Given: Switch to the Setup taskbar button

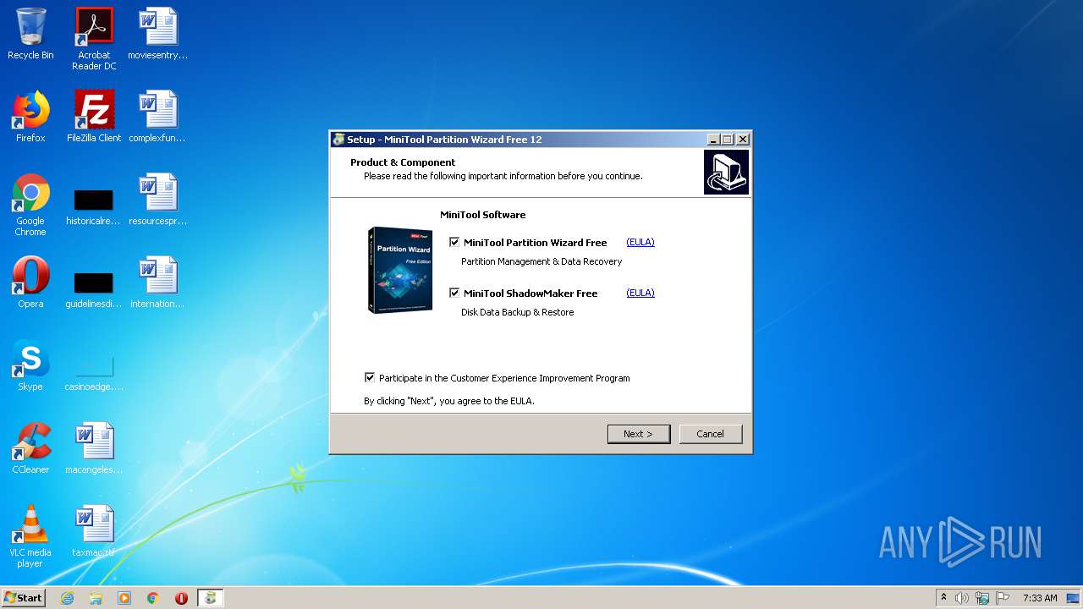Looking at the screenshot, I should (210, 598).
